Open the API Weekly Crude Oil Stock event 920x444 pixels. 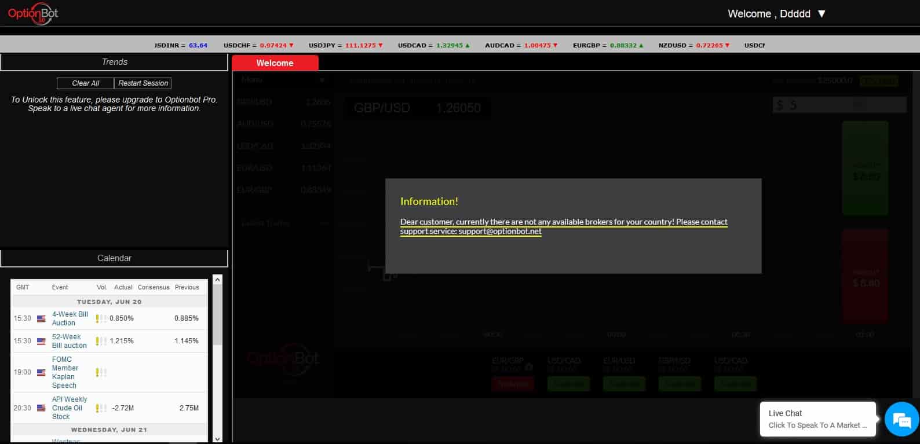pos(70,408)
